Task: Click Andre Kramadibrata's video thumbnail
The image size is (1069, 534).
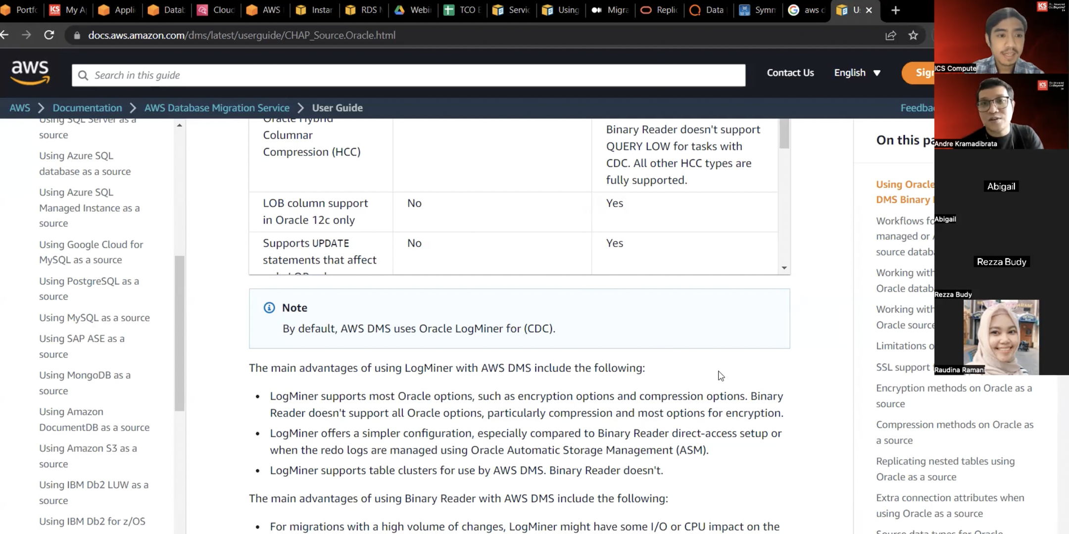Action: (x=1001, y=112)
